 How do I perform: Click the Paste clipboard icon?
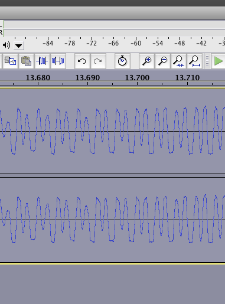click(26, 61)
